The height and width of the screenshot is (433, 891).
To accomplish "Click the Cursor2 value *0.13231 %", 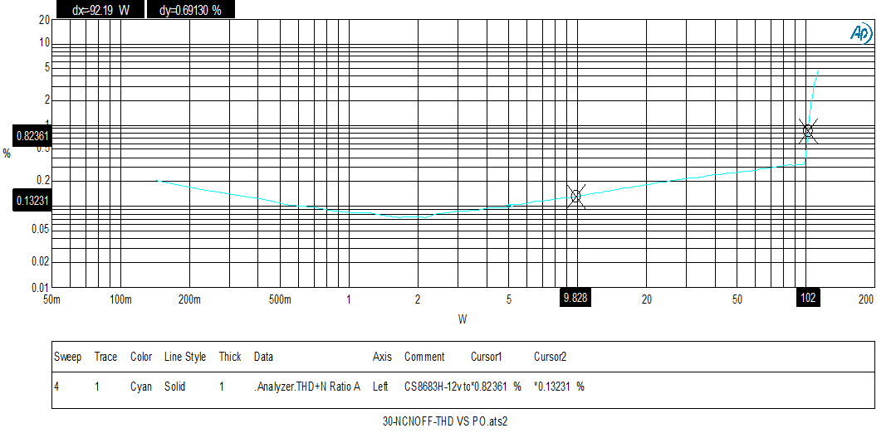I will (559, 387).
